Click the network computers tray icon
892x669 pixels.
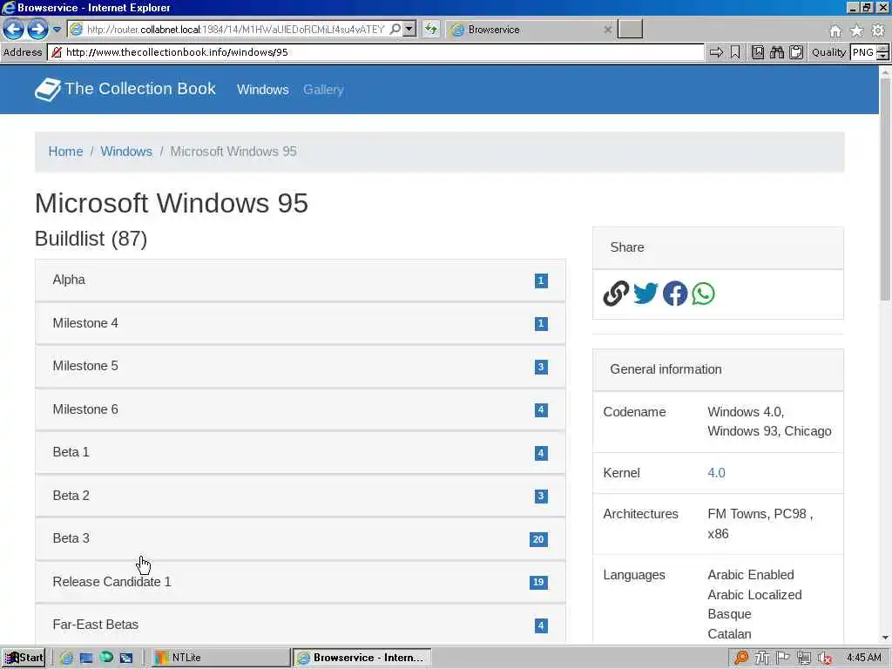coord(804,658)
